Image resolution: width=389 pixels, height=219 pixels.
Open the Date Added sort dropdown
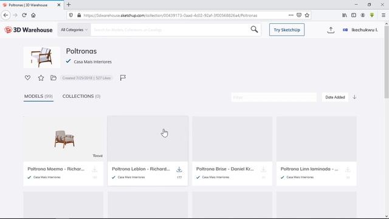[335, 97]
